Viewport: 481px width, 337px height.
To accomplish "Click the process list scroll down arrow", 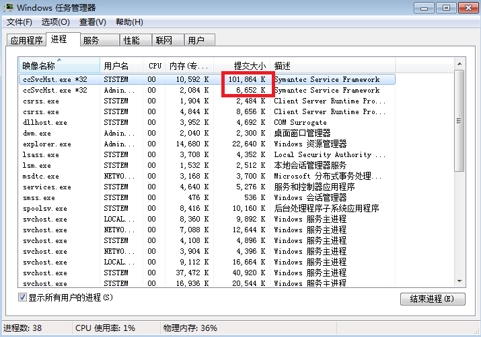I will [459, 282].
